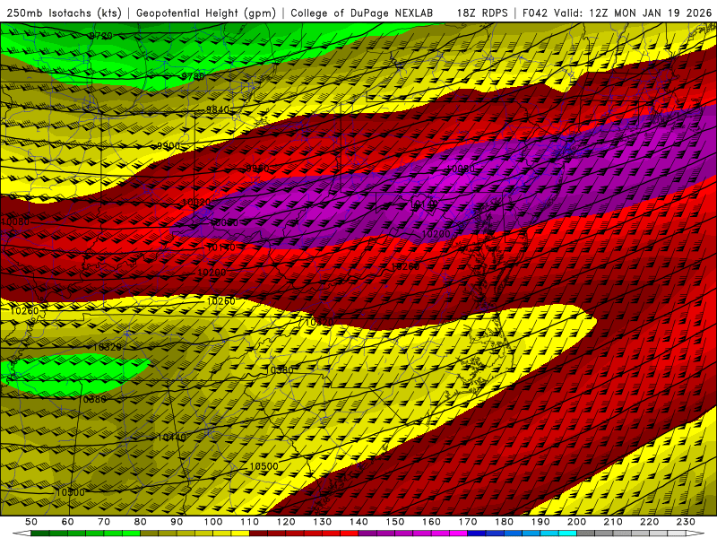Screen dimensions: 717x538
Task: Click the 190 label on the color scale
Action: [x=540, y=522]
